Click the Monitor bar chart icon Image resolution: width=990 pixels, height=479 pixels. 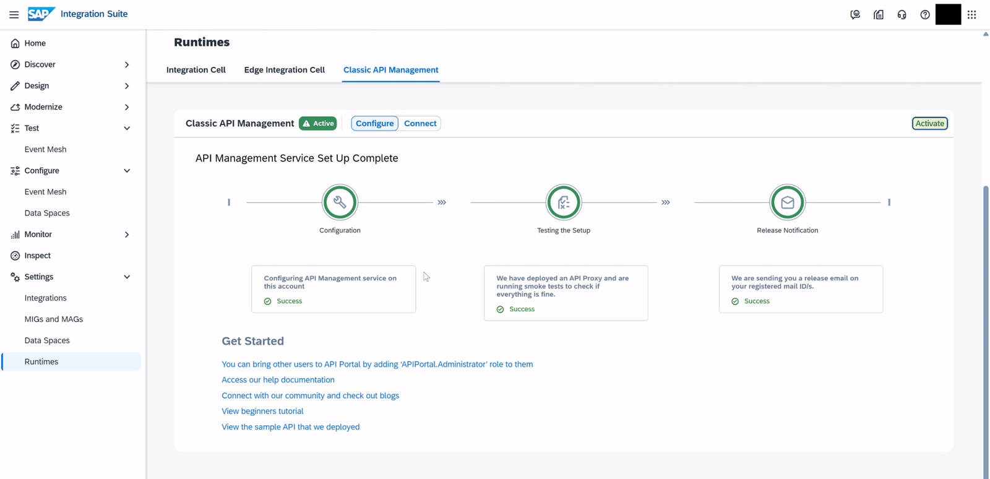pyautogui.click(x=15, y=235)
